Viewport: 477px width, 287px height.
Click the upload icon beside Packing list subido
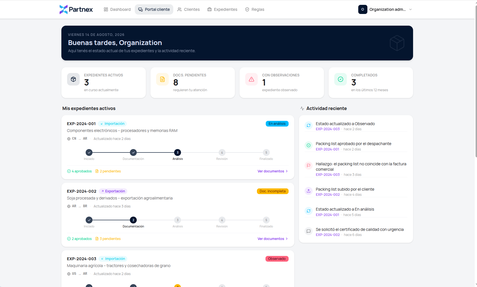(309, 191)
